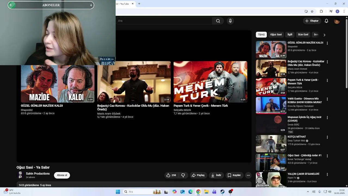The height and width of the screenshot is (196, 348).
Task: Open Sahin Productions channel name
Action: click(x=38, y=174)
